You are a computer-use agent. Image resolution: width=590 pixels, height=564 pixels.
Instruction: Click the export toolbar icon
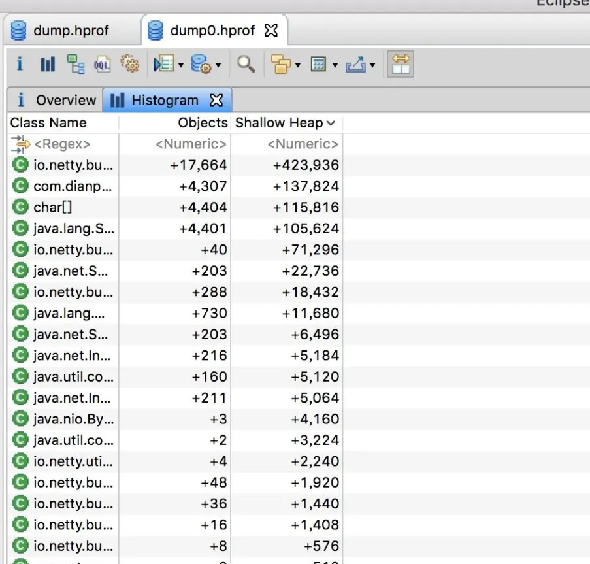[x=355, y=64]
